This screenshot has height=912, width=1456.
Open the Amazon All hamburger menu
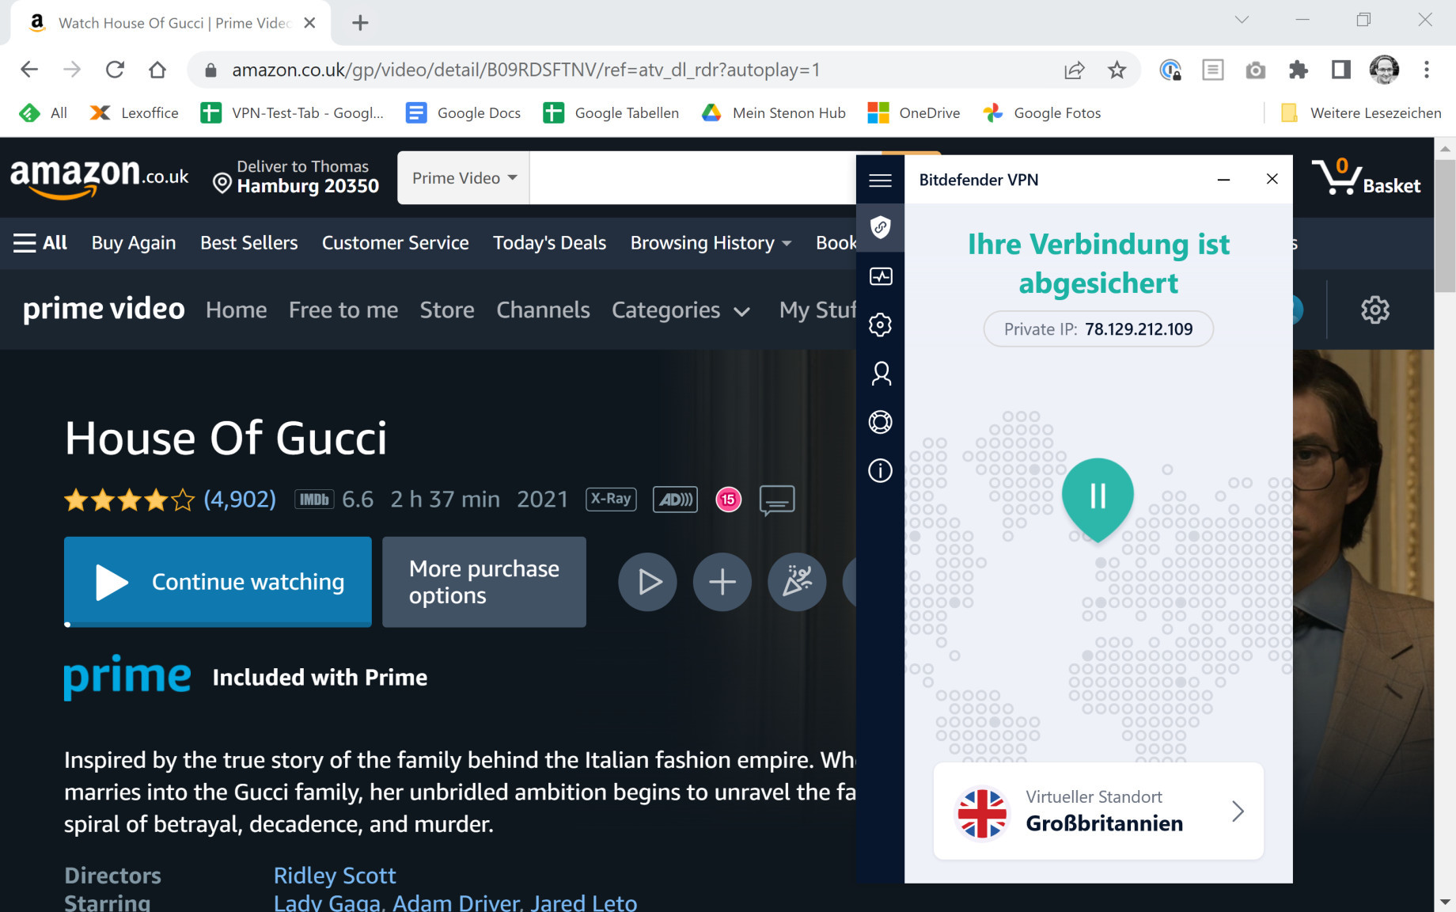pos(40,242)
